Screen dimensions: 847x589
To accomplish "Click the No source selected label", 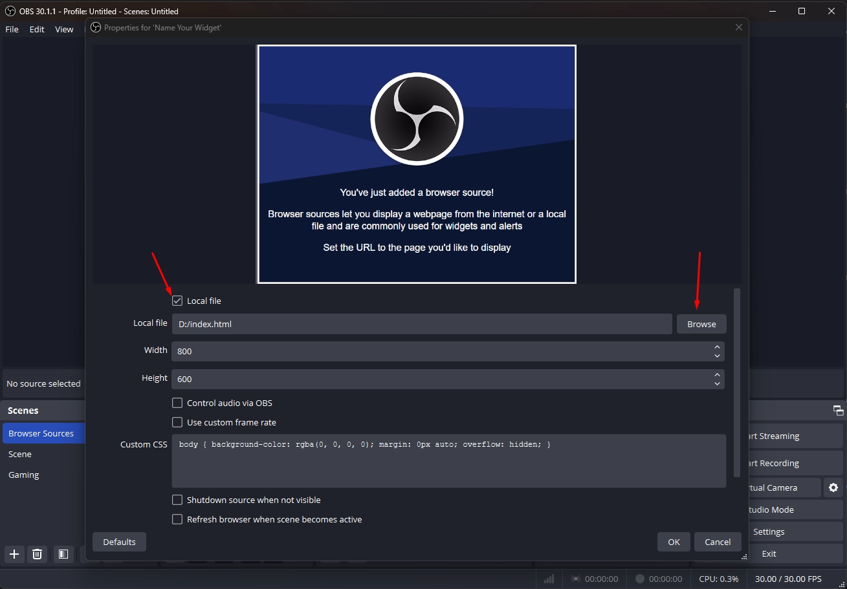I will click(x=43, y=383).
